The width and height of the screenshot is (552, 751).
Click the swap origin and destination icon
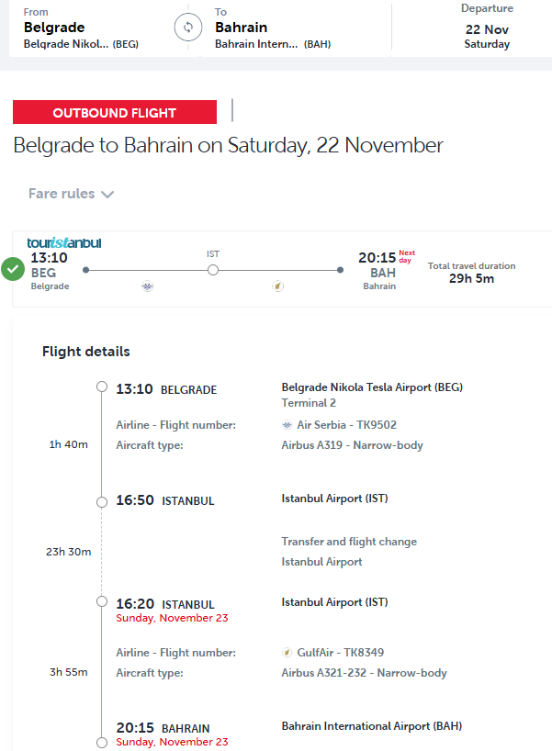tap(188, 28)
